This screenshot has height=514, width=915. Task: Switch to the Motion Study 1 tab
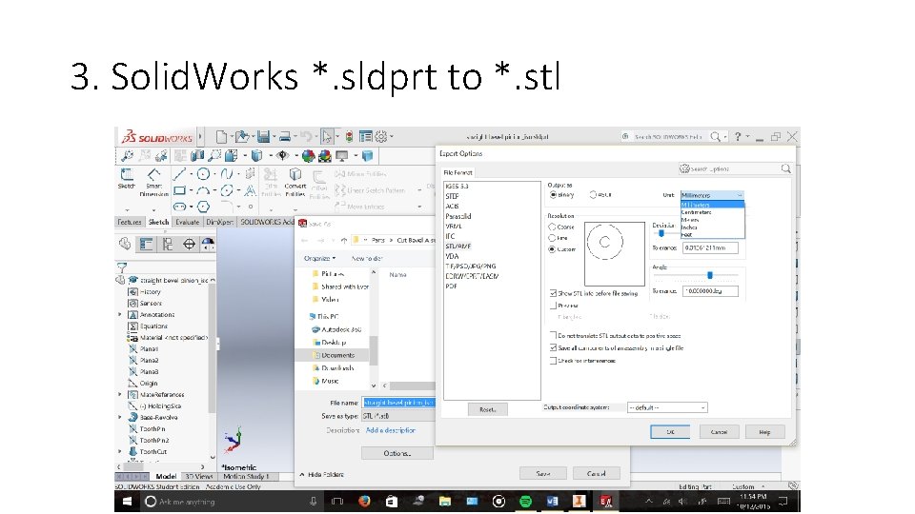(x=246, y=477)
